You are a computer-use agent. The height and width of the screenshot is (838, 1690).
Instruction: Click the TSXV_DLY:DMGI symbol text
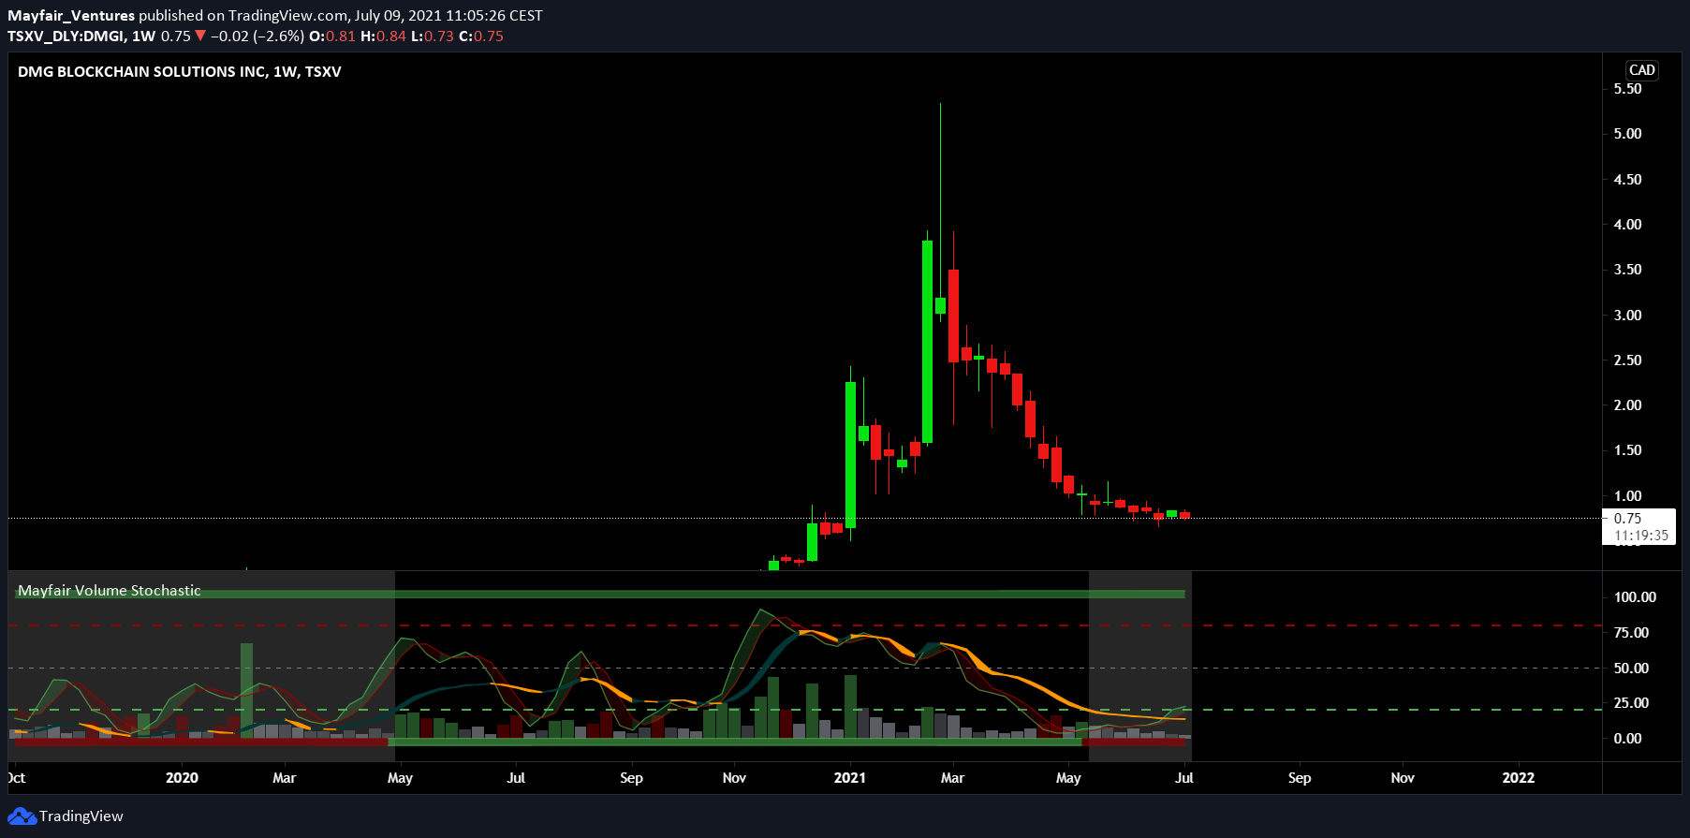pyautogui.click(x=66, y=37)
